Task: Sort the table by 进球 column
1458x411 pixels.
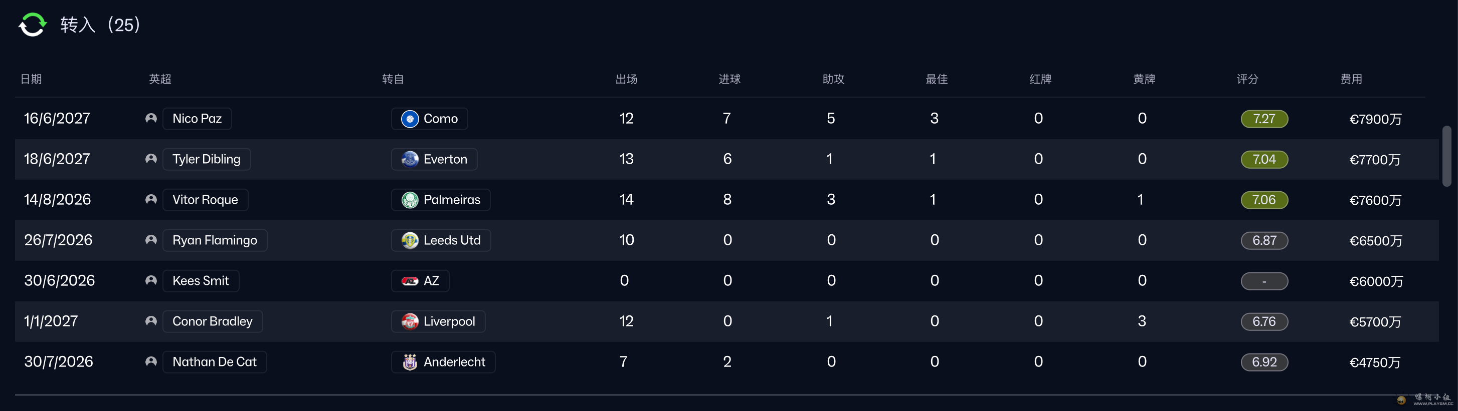Action: pyautogui.click(x=729, y=79)
